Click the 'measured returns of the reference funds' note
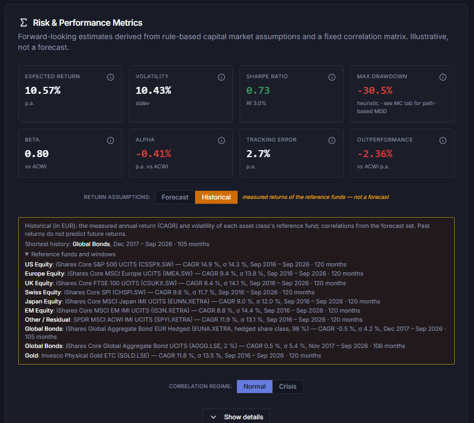The image size is (474, 423). pos(316,197)
